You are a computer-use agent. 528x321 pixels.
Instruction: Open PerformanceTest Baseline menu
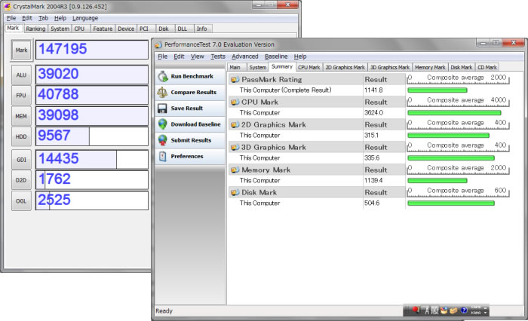(x=276, y=57)
